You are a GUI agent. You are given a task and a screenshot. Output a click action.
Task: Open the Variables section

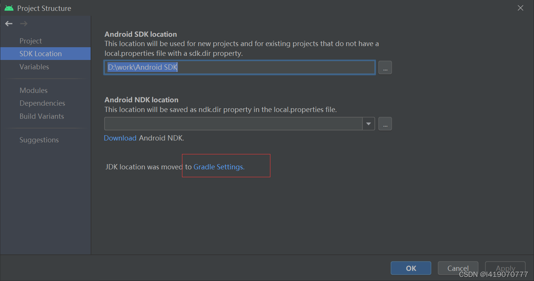tap(34, 67)
